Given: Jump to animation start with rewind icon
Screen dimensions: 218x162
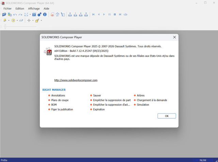Looking at the screenshot, I should point(93,14).
